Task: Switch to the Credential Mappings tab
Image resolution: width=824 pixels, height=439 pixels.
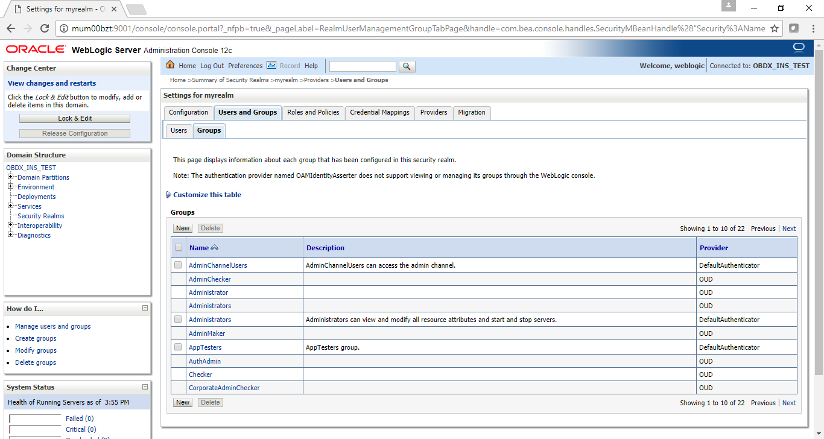Action: coord(379,113)
